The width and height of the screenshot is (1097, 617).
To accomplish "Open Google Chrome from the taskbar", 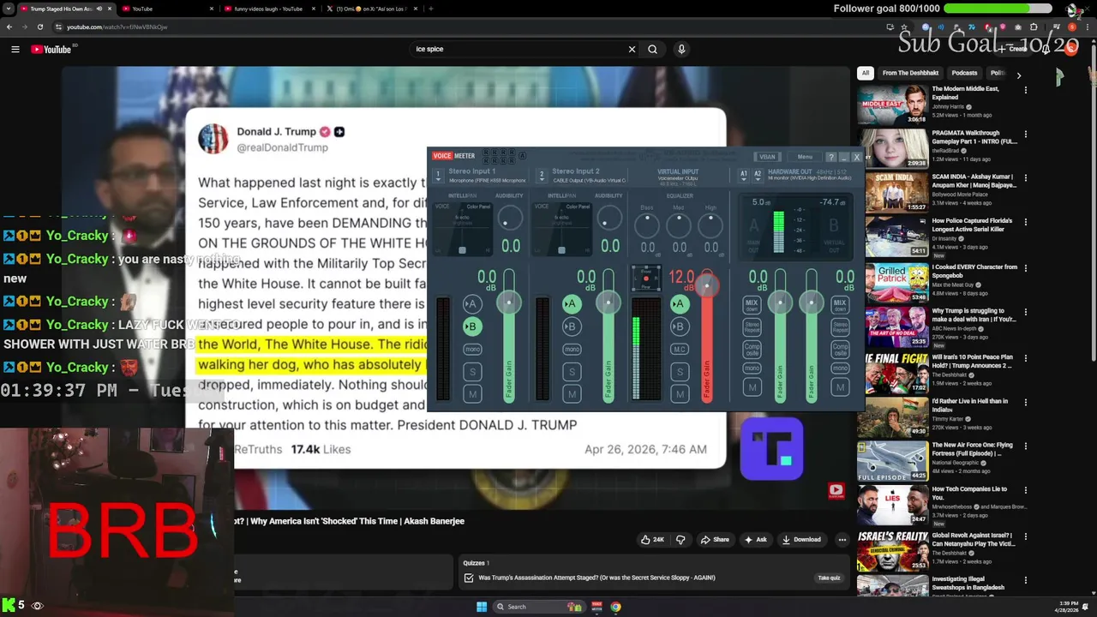I will point(615,607).
